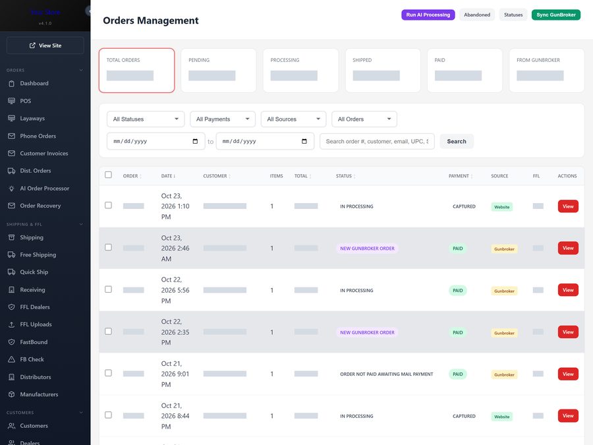This screenshot has width=593, height=445.
Task: Open the All Statuses dropdown
Action: click(x=146, y=119)
